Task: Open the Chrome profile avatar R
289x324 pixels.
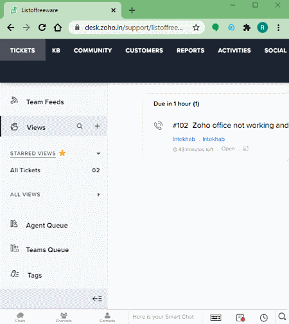Action: click(x=263, y=28)
